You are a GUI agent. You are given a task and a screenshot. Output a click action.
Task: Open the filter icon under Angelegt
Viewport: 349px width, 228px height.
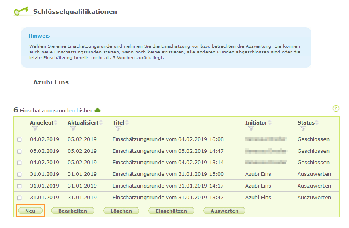pos(35,129)
